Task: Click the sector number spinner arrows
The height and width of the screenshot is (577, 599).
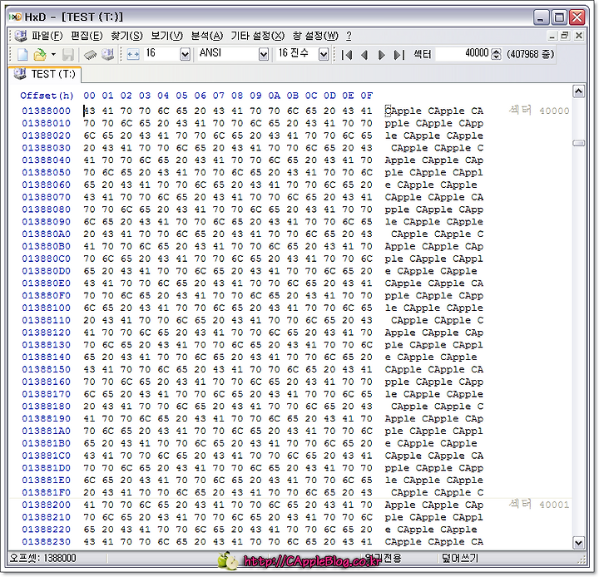Action: pos(496,54)
